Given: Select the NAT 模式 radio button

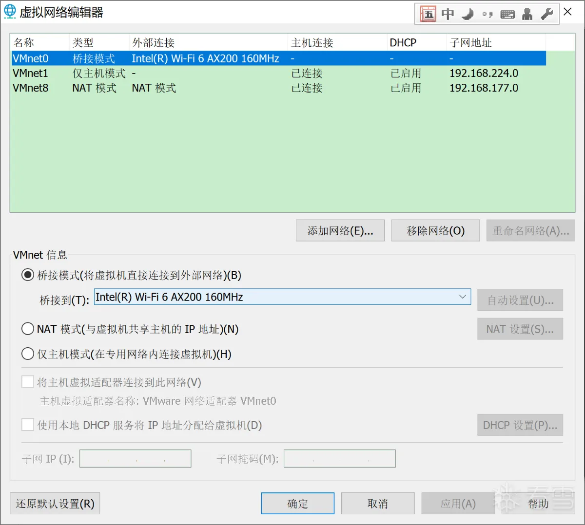Looking at the screenshot, I should coord(28,329).
